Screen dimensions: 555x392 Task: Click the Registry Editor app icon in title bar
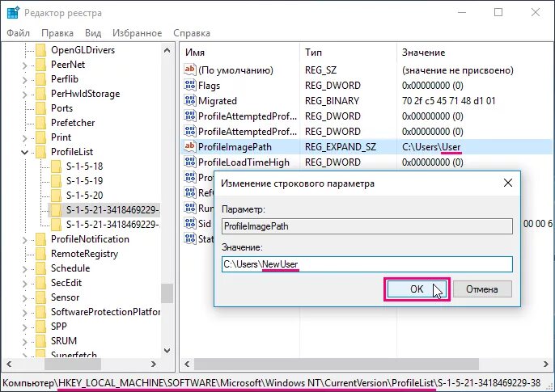click(x=13, y=12)
